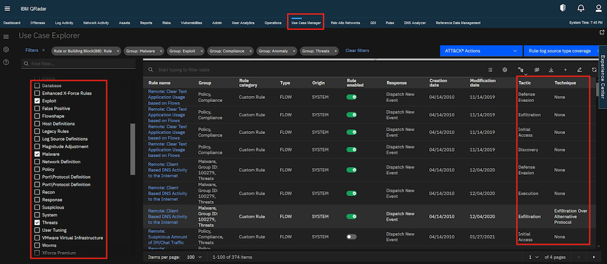Expand the chevron beneath mapping toolbar icon
607x264 pixels.
point(525,74)
